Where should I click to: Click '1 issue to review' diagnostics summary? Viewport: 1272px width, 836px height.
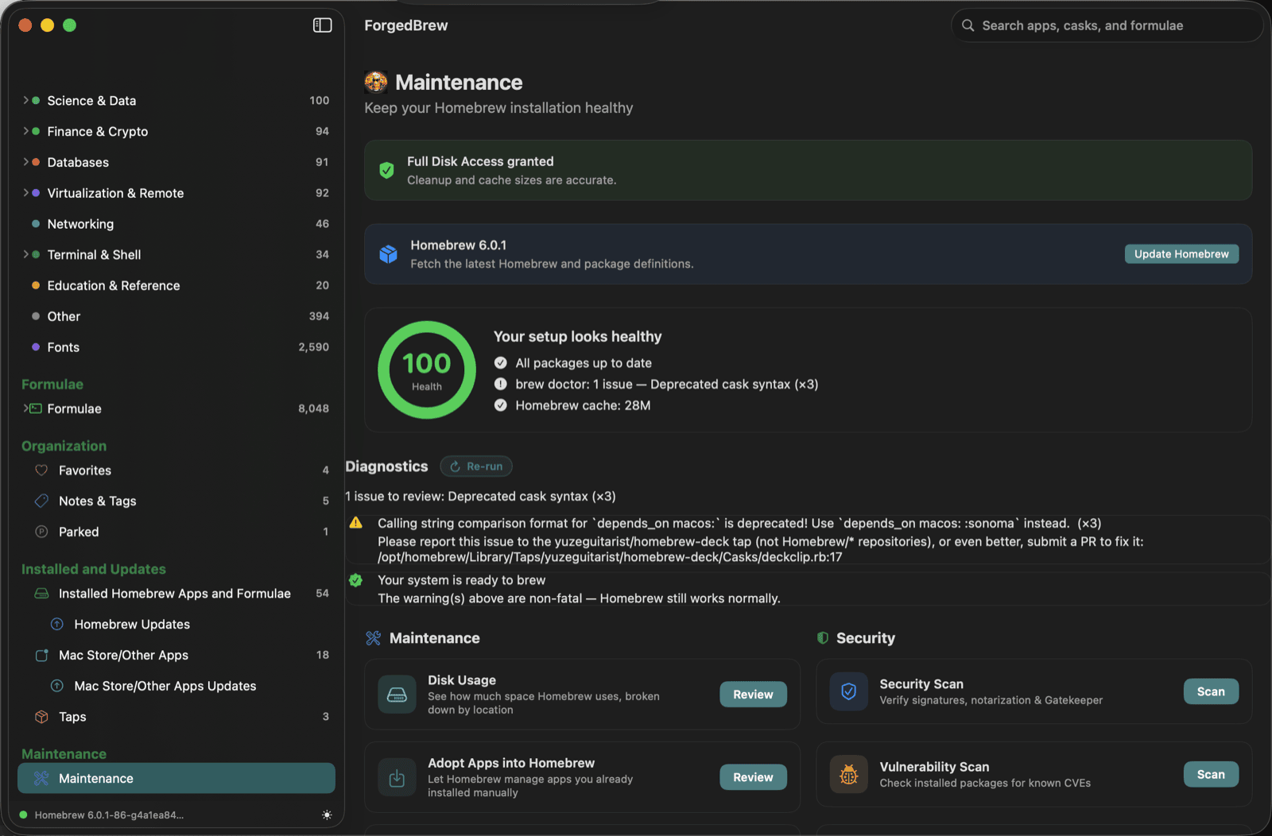480,496
